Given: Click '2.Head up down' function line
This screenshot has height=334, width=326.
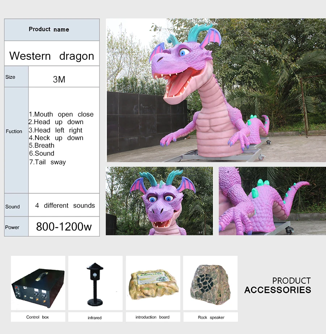Looking at the screenshot, I should (x=56, y=122).
